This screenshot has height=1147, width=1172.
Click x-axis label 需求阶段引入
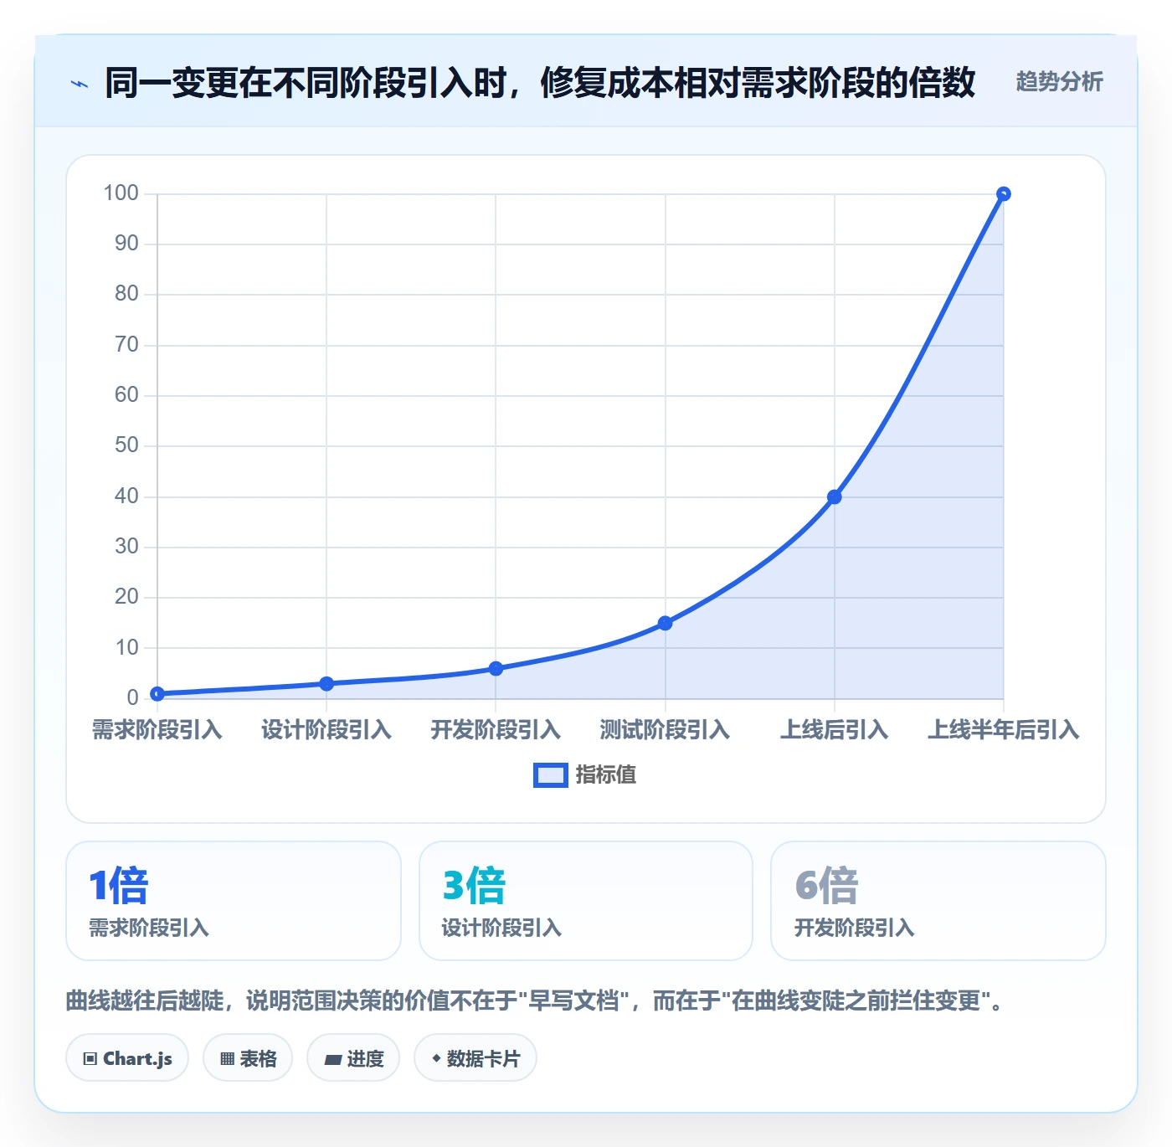pos(157,730)
